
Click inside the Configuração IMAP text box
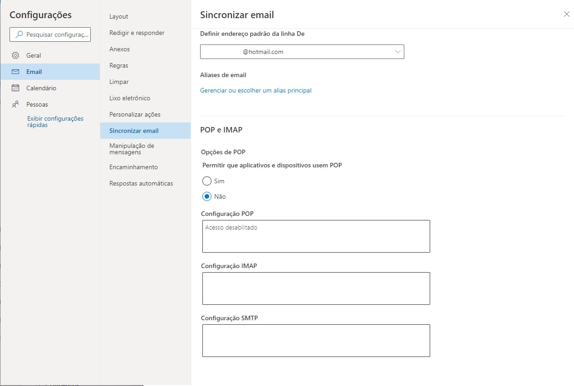[x=316, y=288]
